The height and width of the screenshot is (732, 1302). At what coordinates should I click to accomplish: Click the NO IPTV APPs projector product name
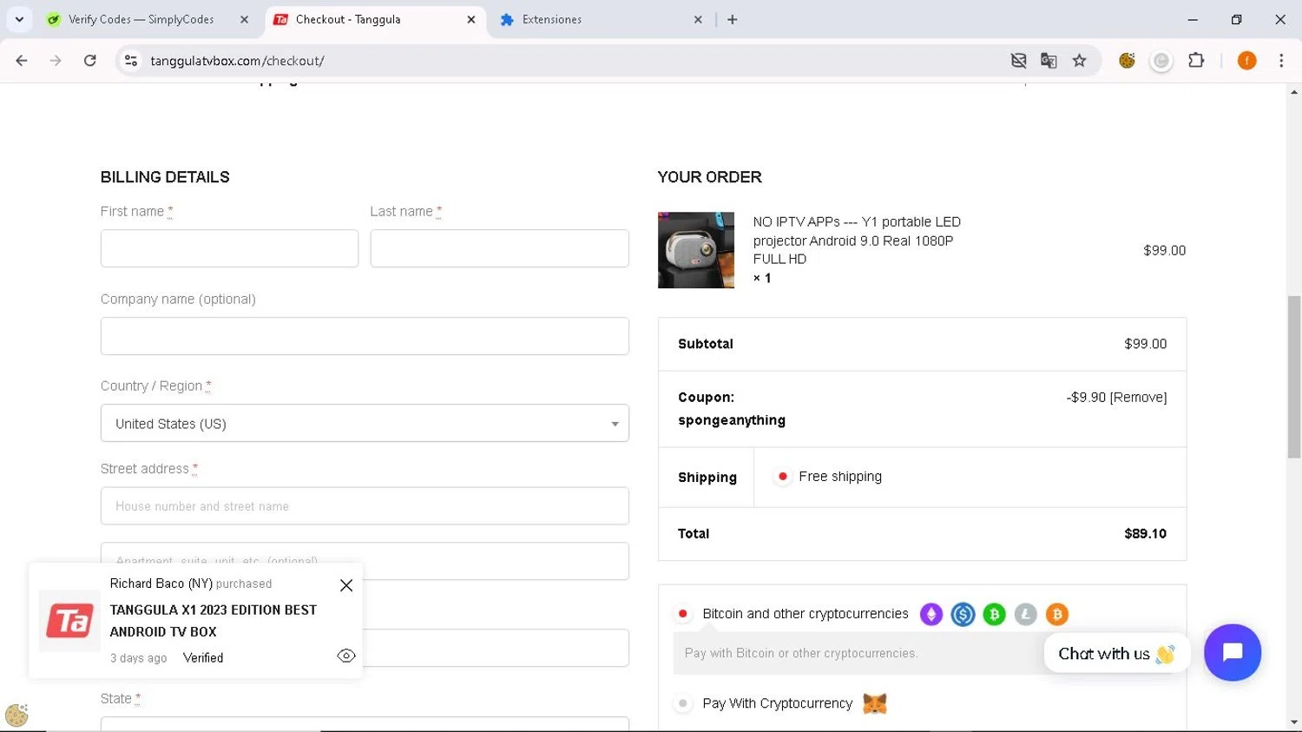(x=857, y=241)
